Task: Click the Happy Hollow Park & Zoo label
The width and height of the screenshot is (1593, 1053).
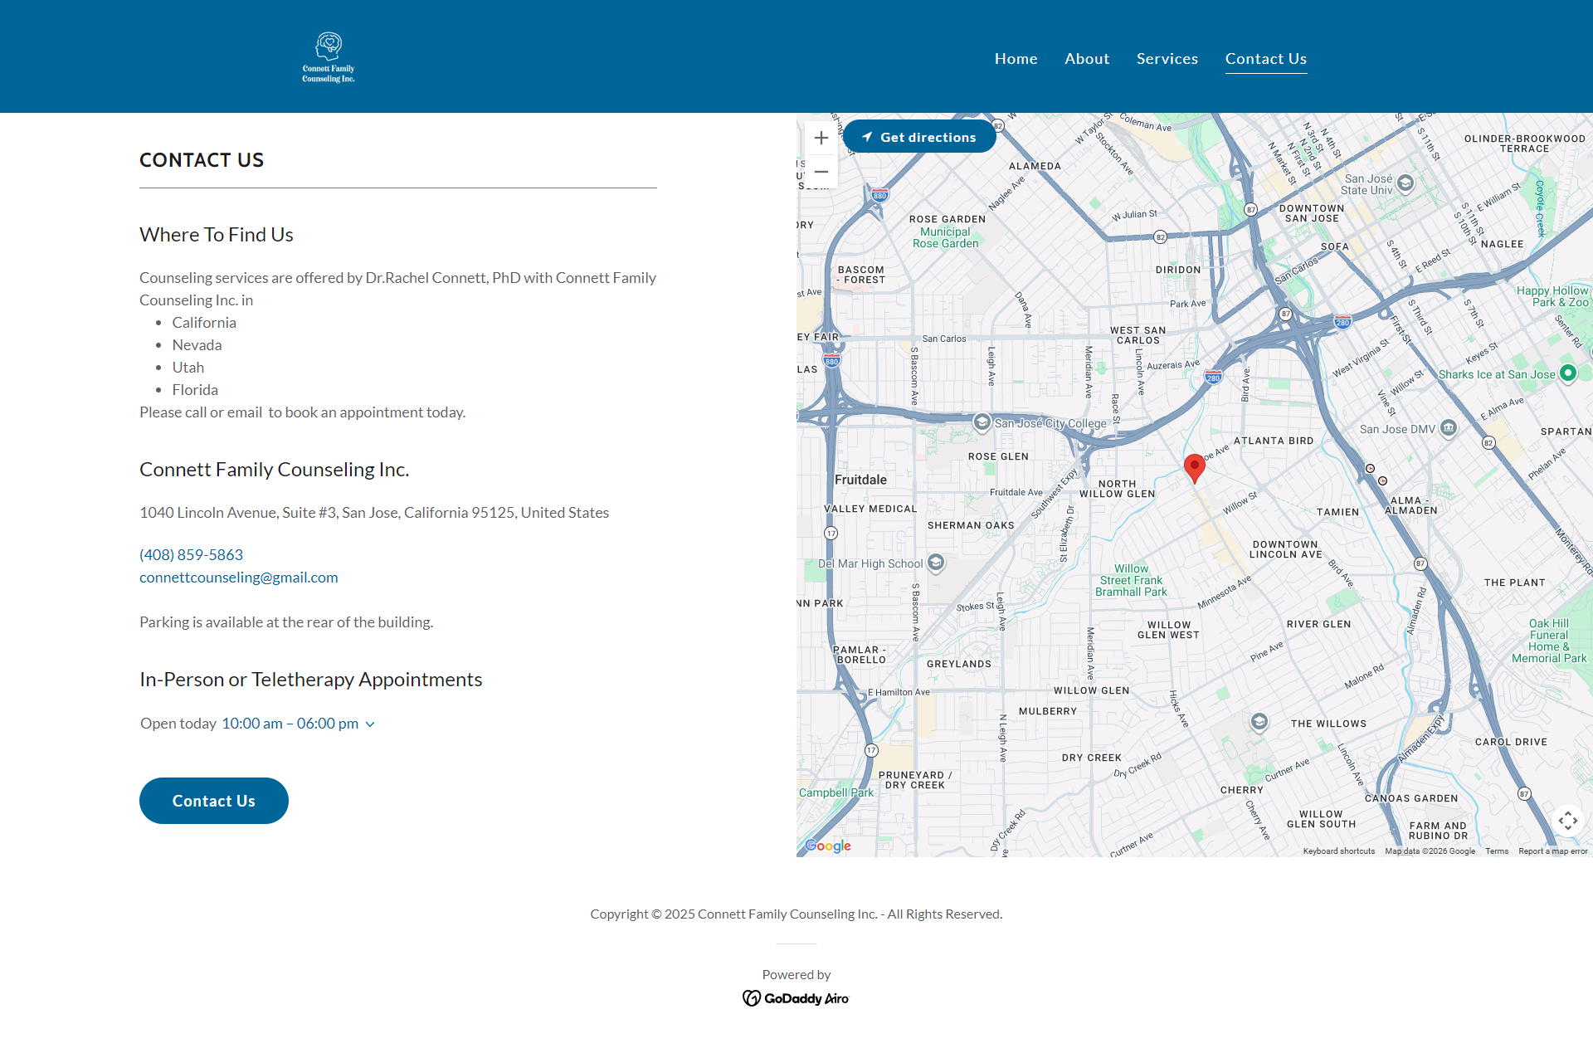Action: [1552, 296]
